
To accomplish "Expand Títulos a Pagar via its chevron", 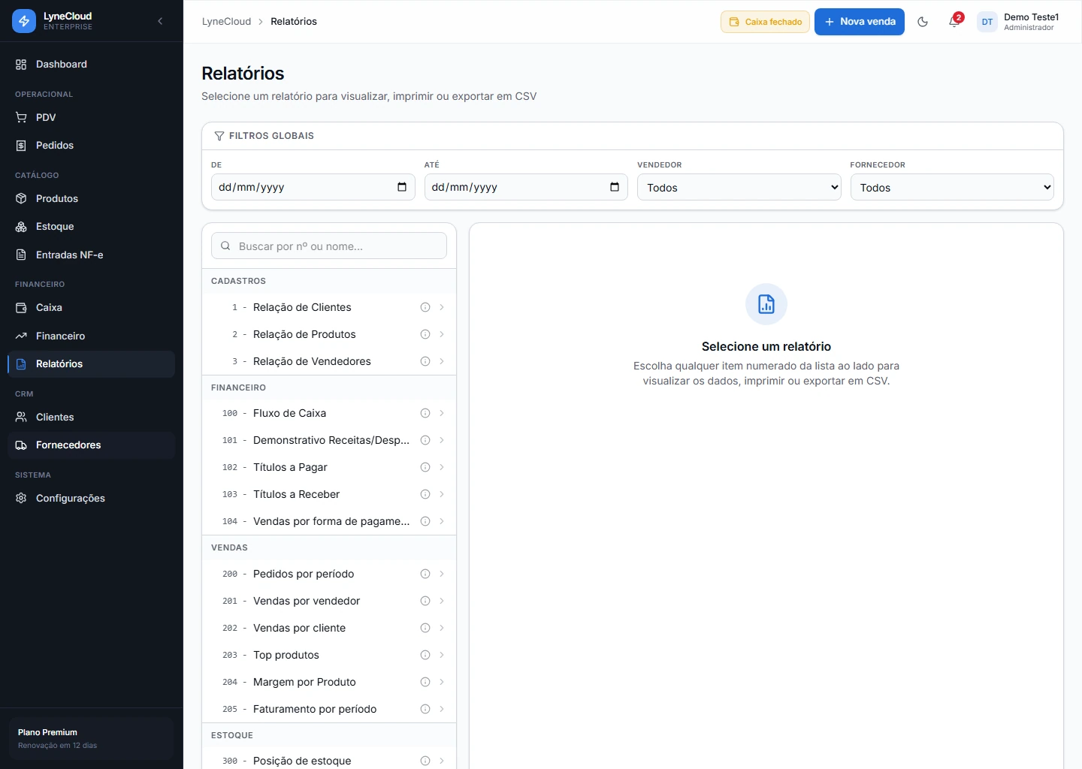I will (442, 467).
